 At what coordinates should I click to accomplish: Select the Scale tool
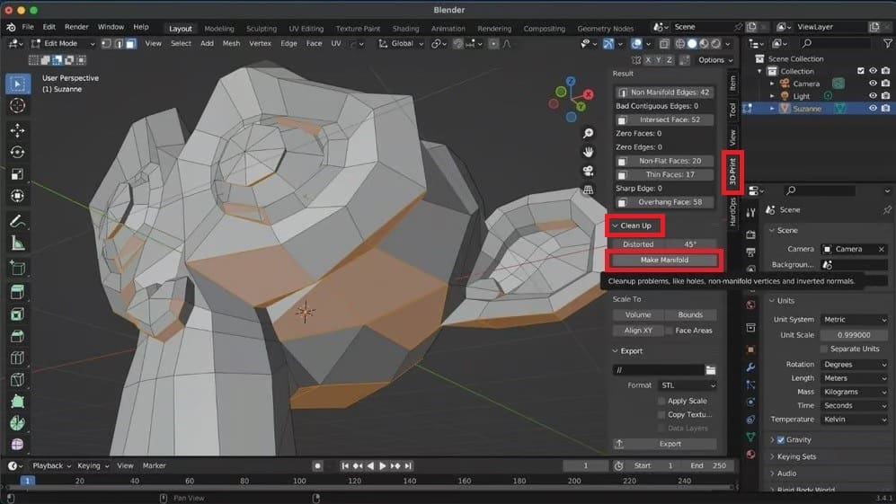click(17, 174)
